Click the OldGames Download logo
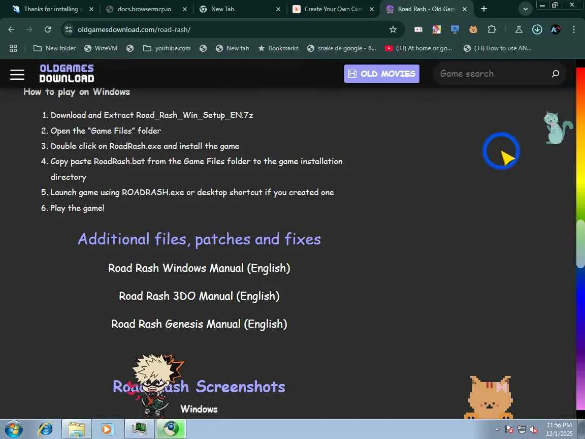Screen dimensions: 585x439 pyautogui.click(x=67, y=74)
